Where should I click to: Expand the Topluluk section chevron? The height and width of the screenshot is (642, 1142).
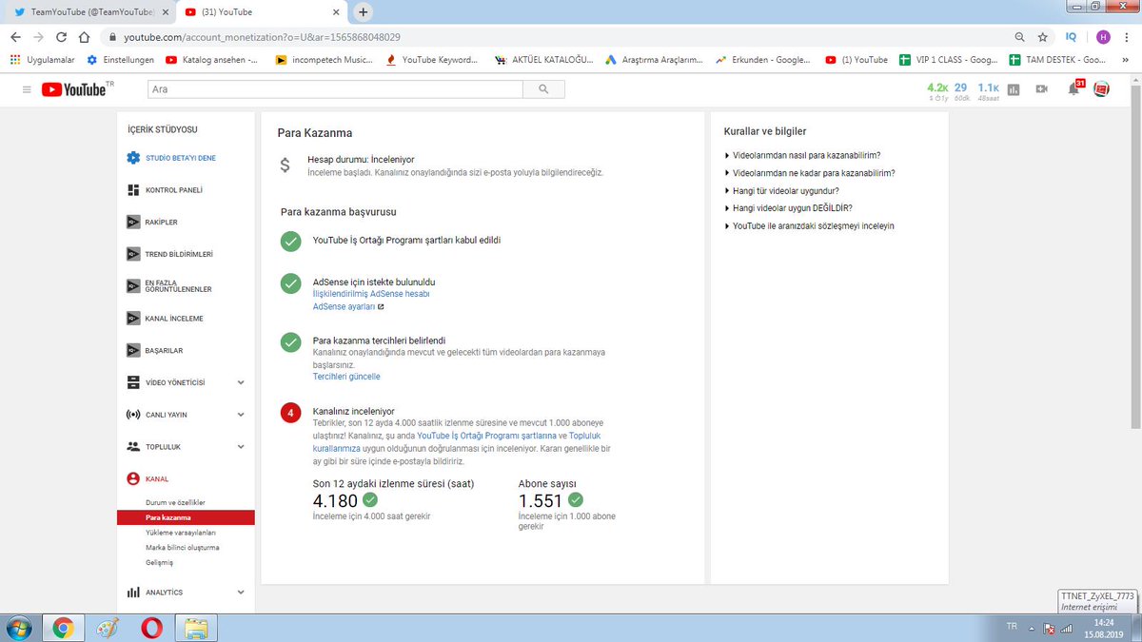pyautogui.click(x=240, y=446)
